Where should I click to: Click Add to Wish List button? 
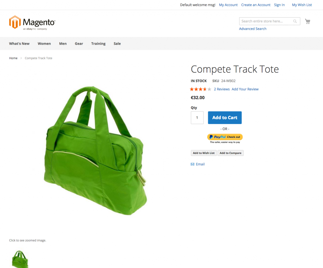(x=203, y=153)
